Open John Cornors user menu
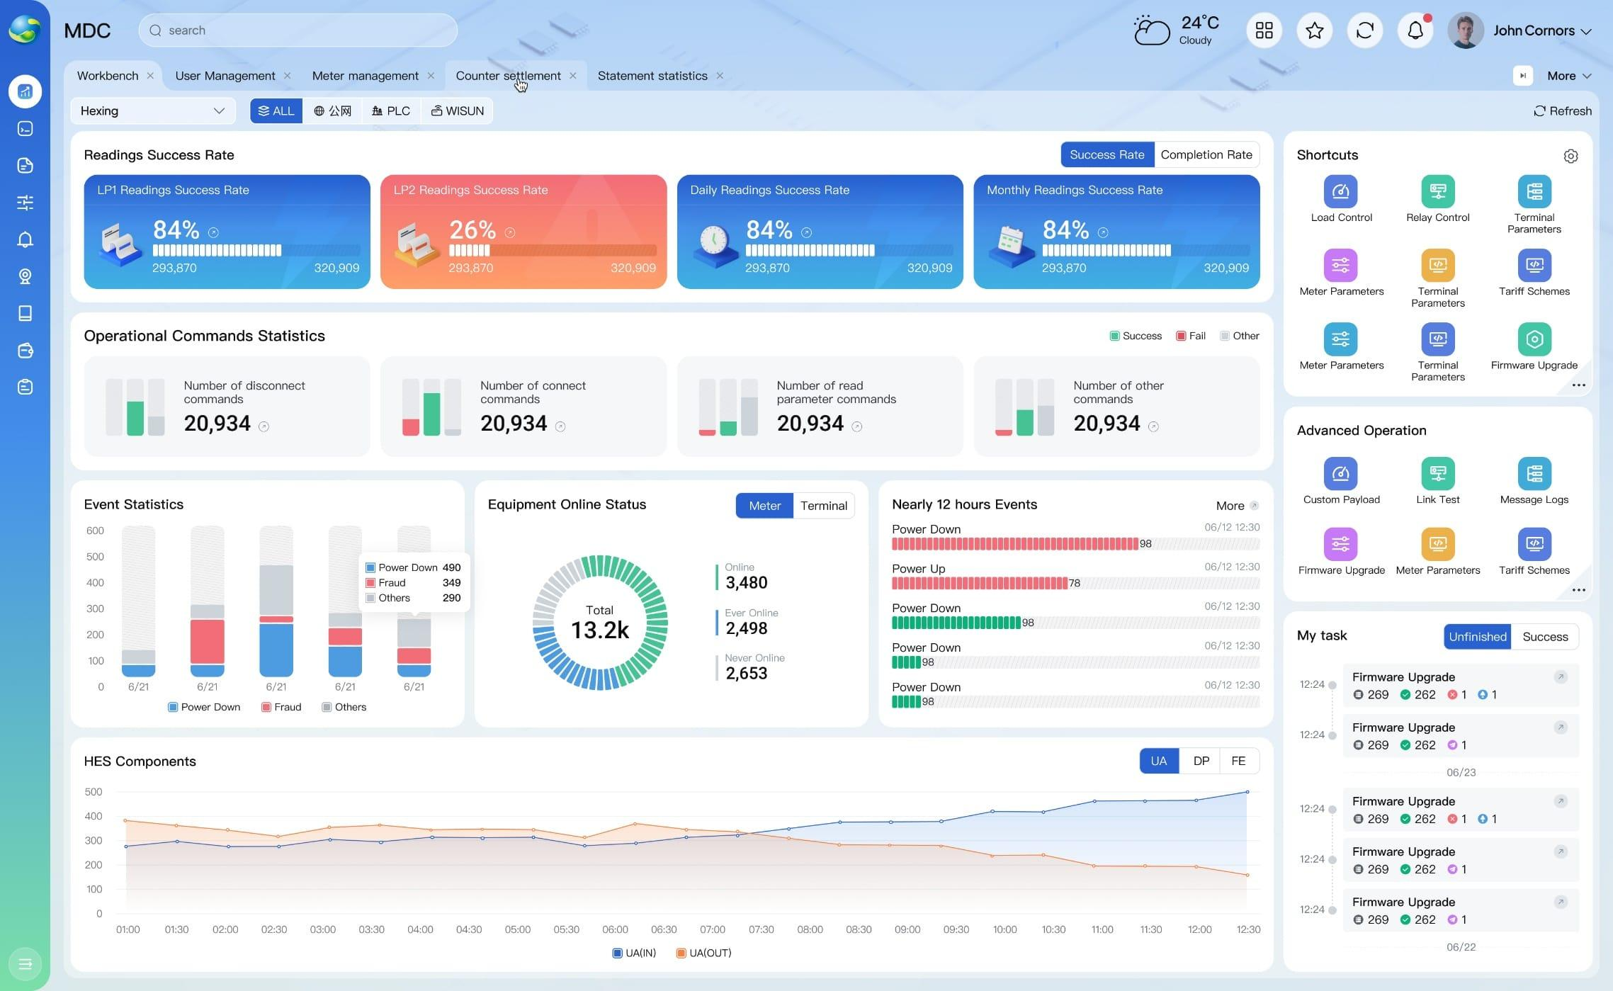The width and height of the screenshot is (1613, 991). pos(1519,30)
